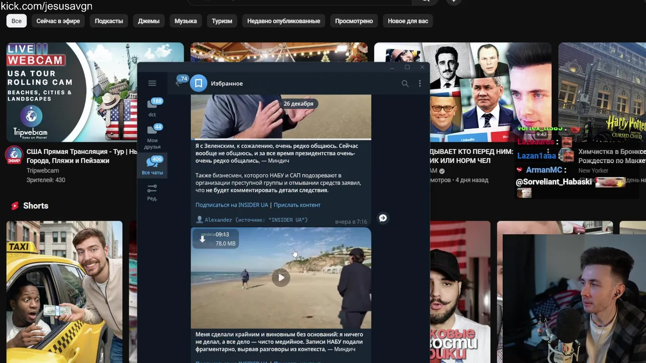Click the Saved Messages bookmark avatar
Viewport: 646px width, 363px height.
(198, 83)
